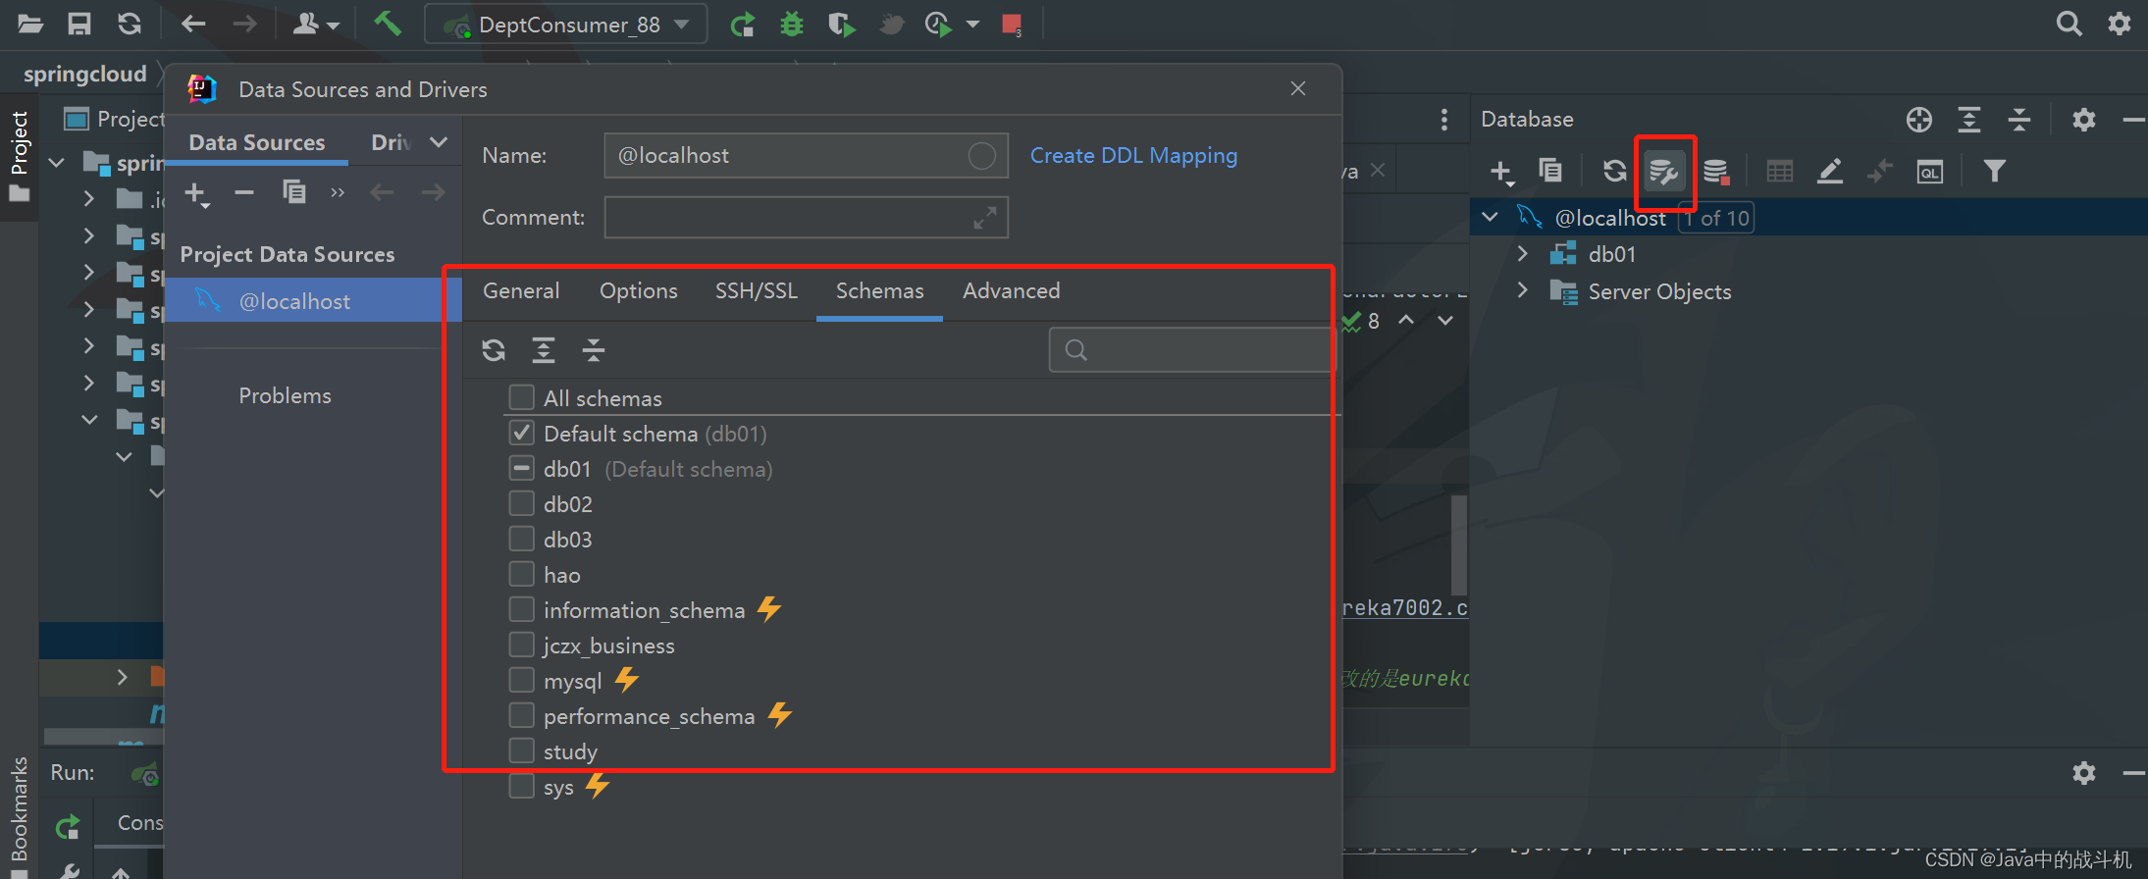Screen dimensions: 2148x879
Task: Start debugging with the green bug icon
Action: point(791,25)
